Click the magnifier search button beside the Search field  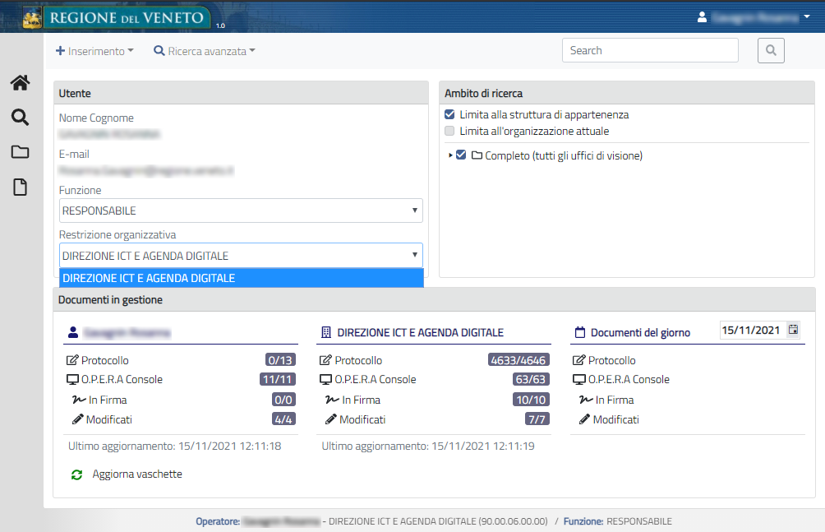(x=771, y=50)
